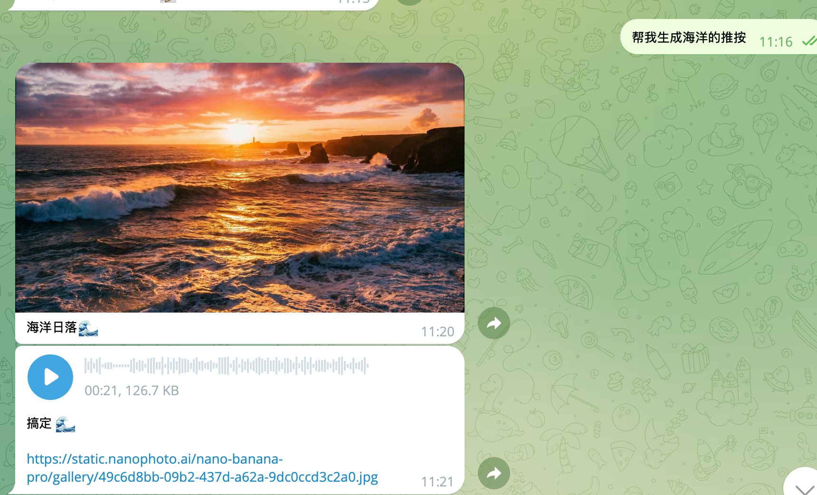Click the cut-off green forward button at top
Viewport: 817px width, 495px height.
click(409, 1)
